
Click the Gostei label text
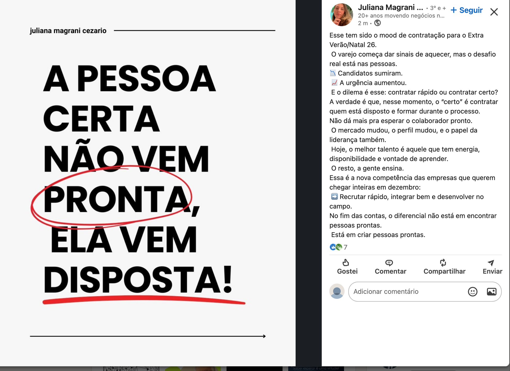(x=347, y=271)
